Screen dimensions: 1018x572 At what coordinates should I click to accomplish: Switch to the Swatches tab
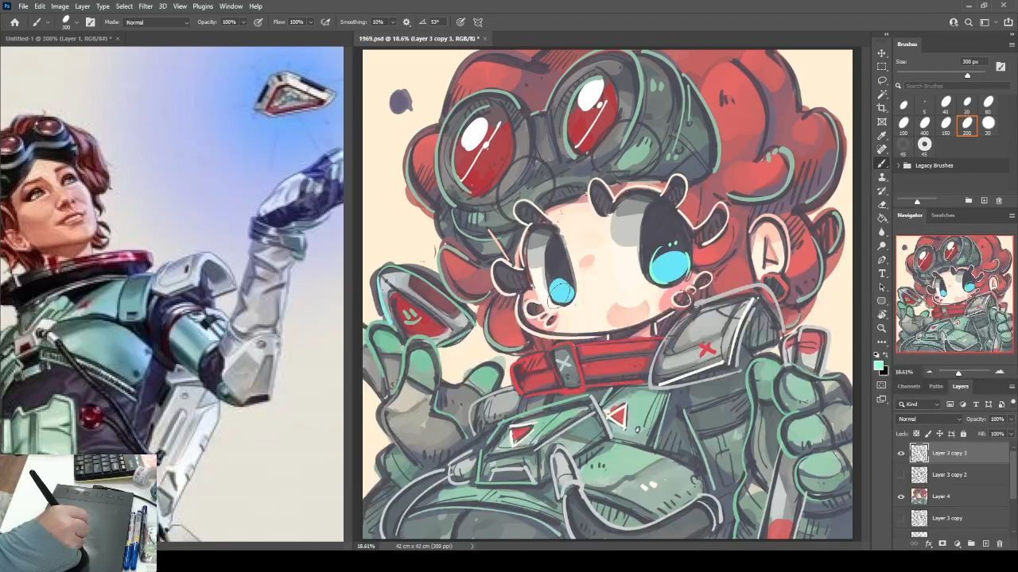tap(942, 215)
